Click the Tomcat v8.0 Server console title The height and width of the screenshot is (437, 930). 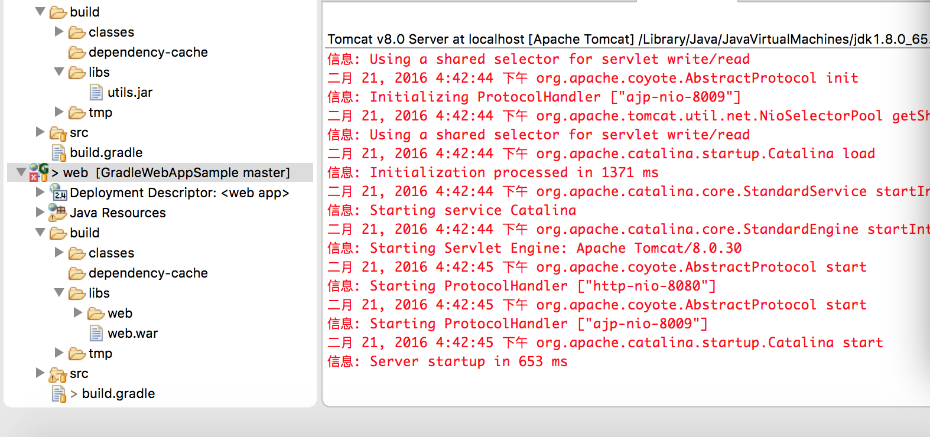click(x=628, y=39)
